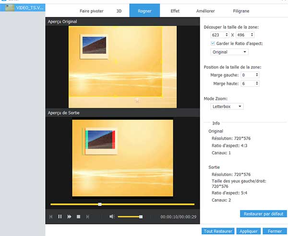Viewport: 288px width, 236px height.
Task: Open the Original aspect ratio dropdown
Action: pyautogui.click(x=230, y=52)
